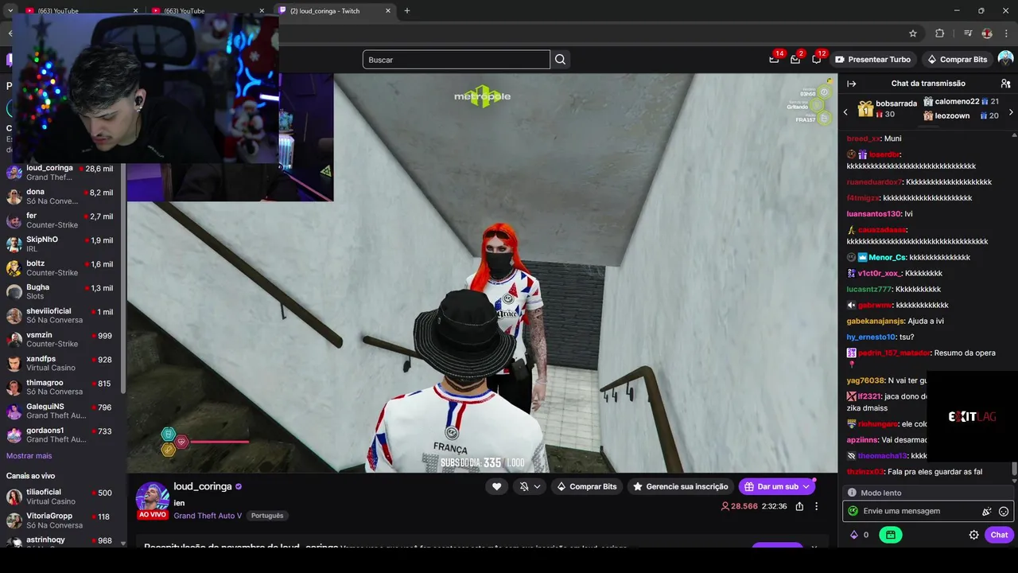Close the loud_coringa Twitch tab
This screenshot has width=1018, height=573.
[388, 11]
